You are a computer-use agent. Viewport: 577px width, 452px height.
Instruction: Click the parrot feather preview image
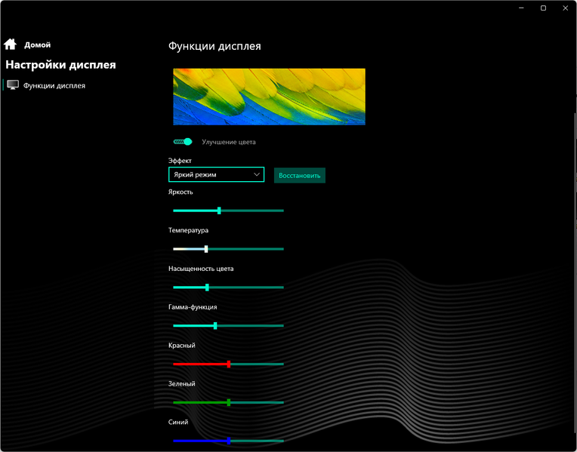270,97
